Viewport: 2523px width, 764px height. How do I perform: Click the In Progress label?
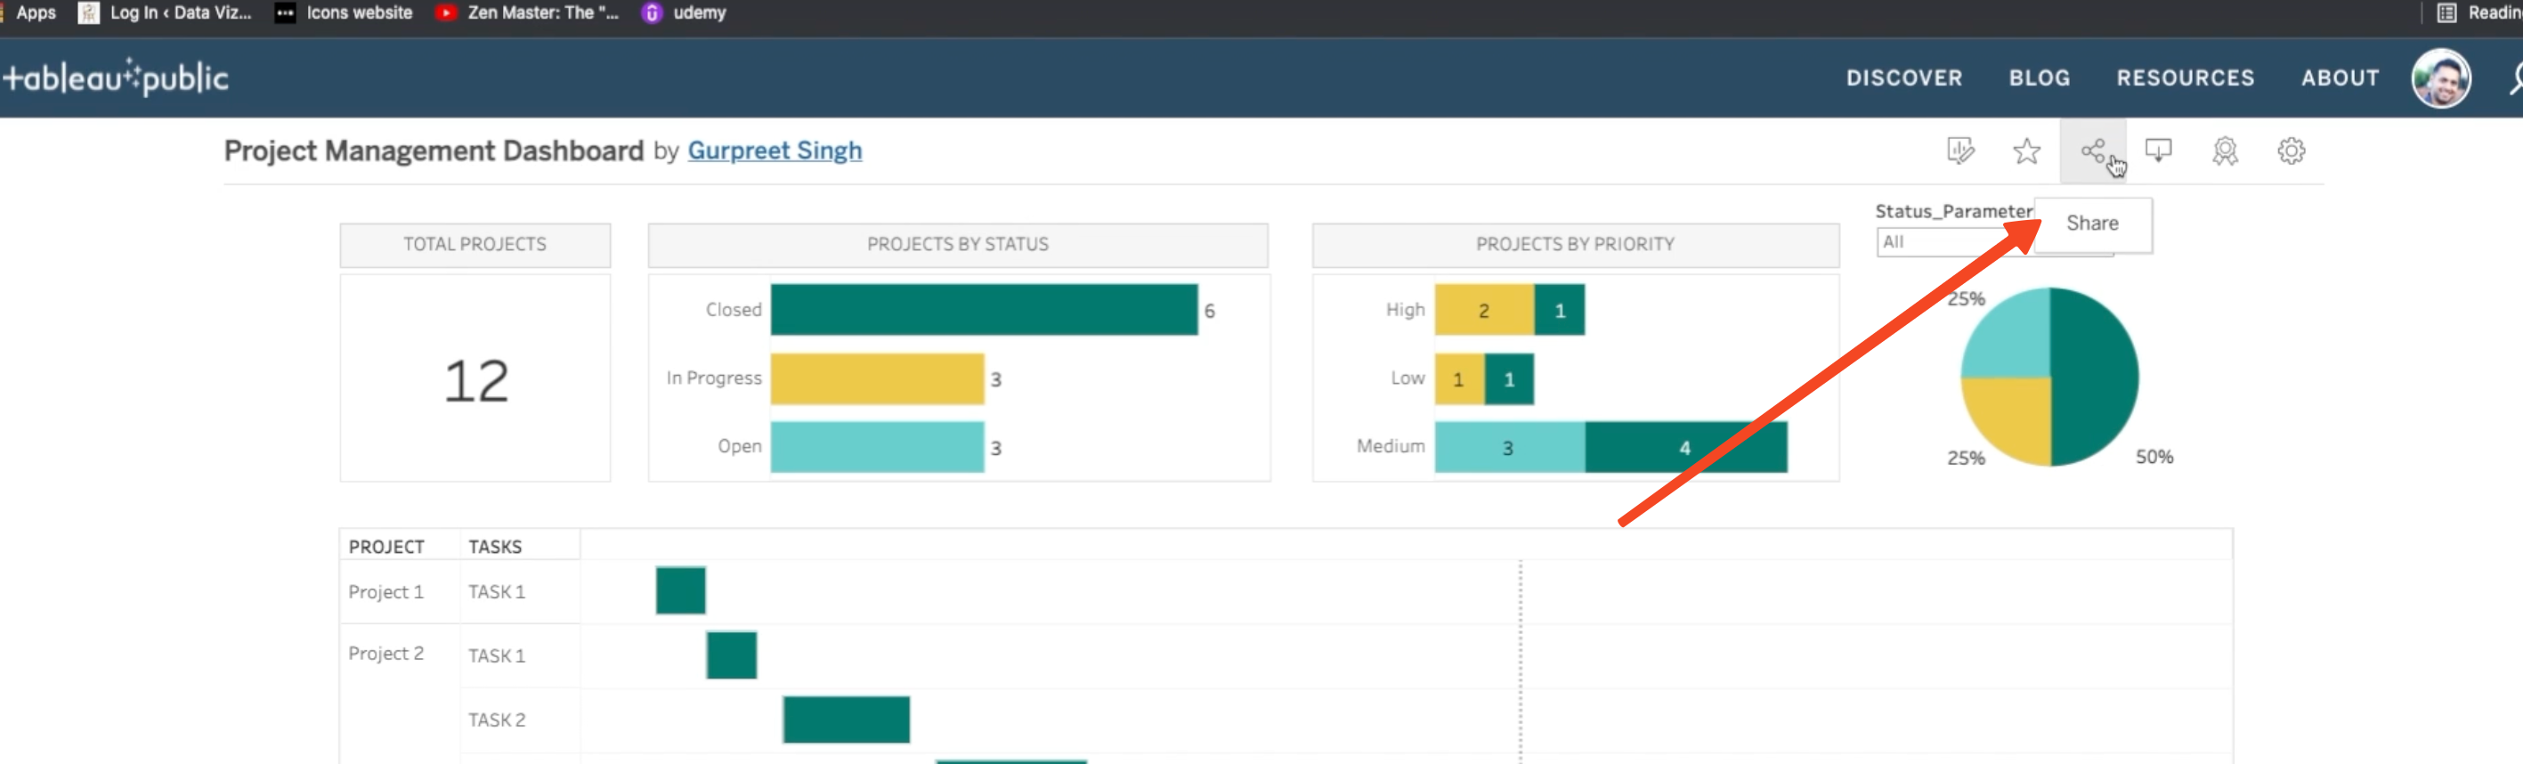[714, 378]
